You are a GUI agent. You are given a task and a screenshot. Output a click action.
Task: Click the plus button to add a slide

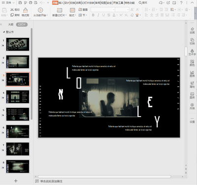tap(16, 181)
